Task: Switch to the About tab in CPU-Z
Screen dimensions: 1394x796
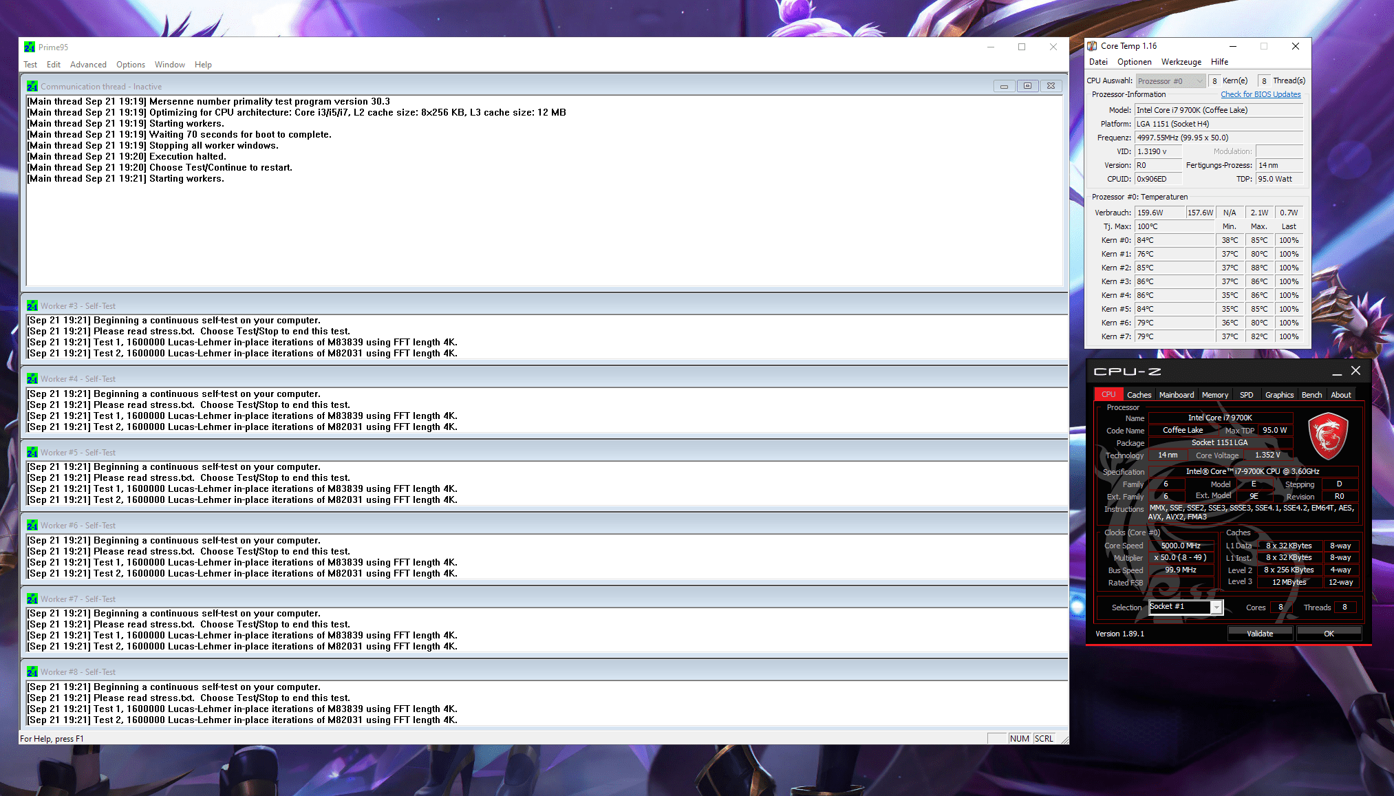Action: click(1340, 395)
